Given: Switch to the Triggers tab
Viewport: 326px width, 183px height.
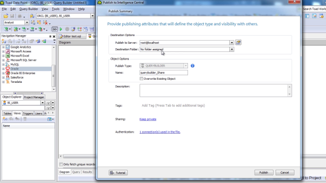Looking at the screenshot, I should (28, 113).
